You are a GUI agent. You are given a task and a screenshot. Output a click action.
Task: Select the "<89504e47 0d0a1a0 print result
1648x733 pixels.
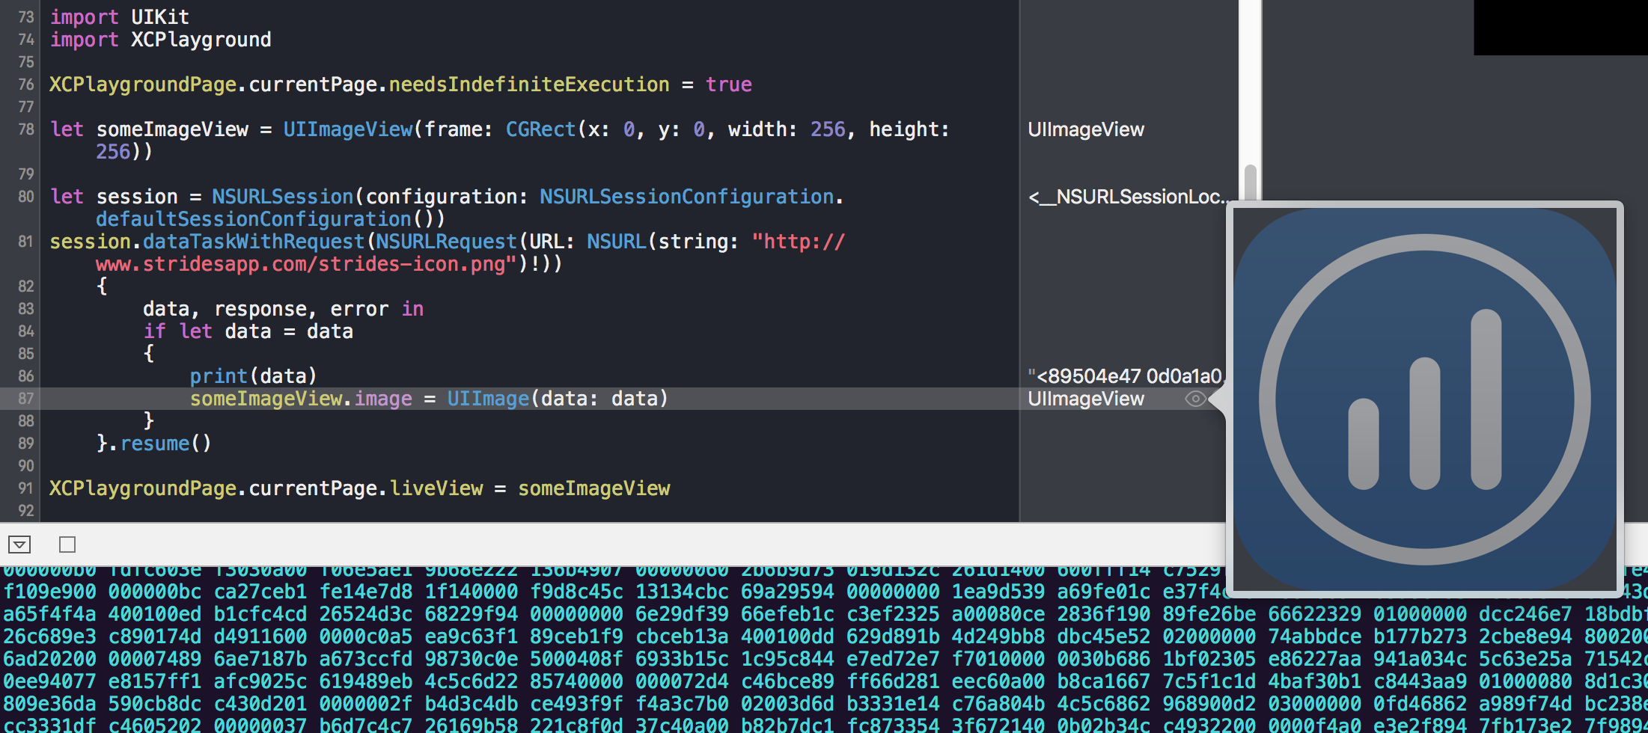pos(1126,376)
